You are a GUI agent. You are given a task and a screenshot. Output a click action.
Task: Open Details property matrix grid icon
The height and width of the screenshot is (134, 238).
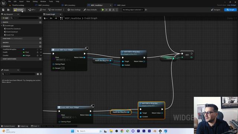click(38, 74)
